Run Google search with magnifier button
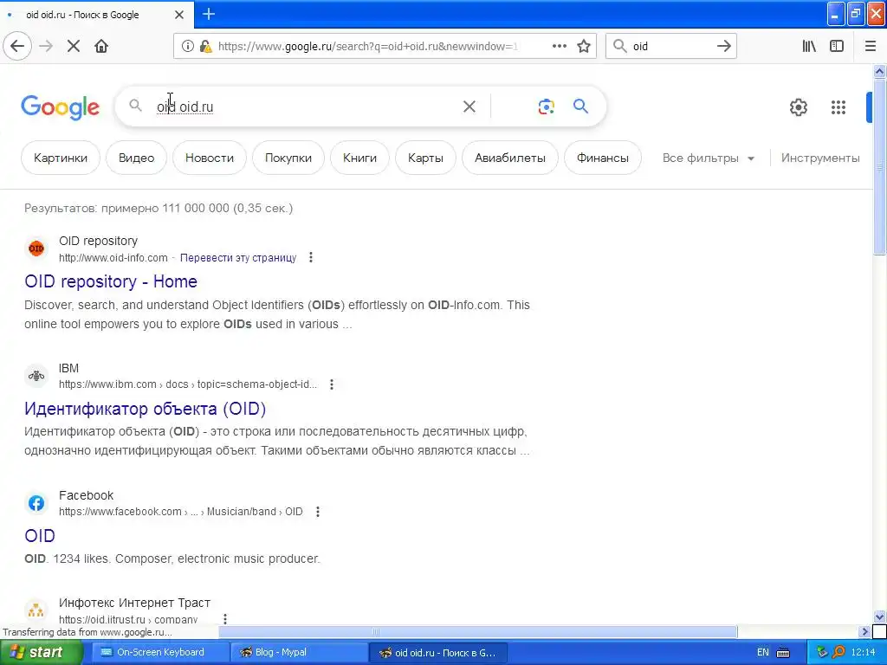The image size is (887, 665). pyautogui.click(x=580, y=107)
